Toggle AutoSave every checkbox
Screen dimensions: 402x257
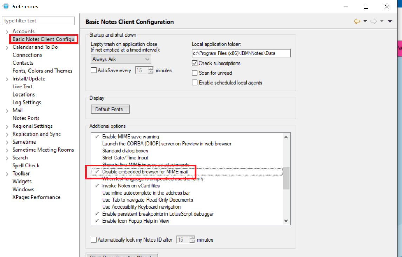tap(94, 70)
